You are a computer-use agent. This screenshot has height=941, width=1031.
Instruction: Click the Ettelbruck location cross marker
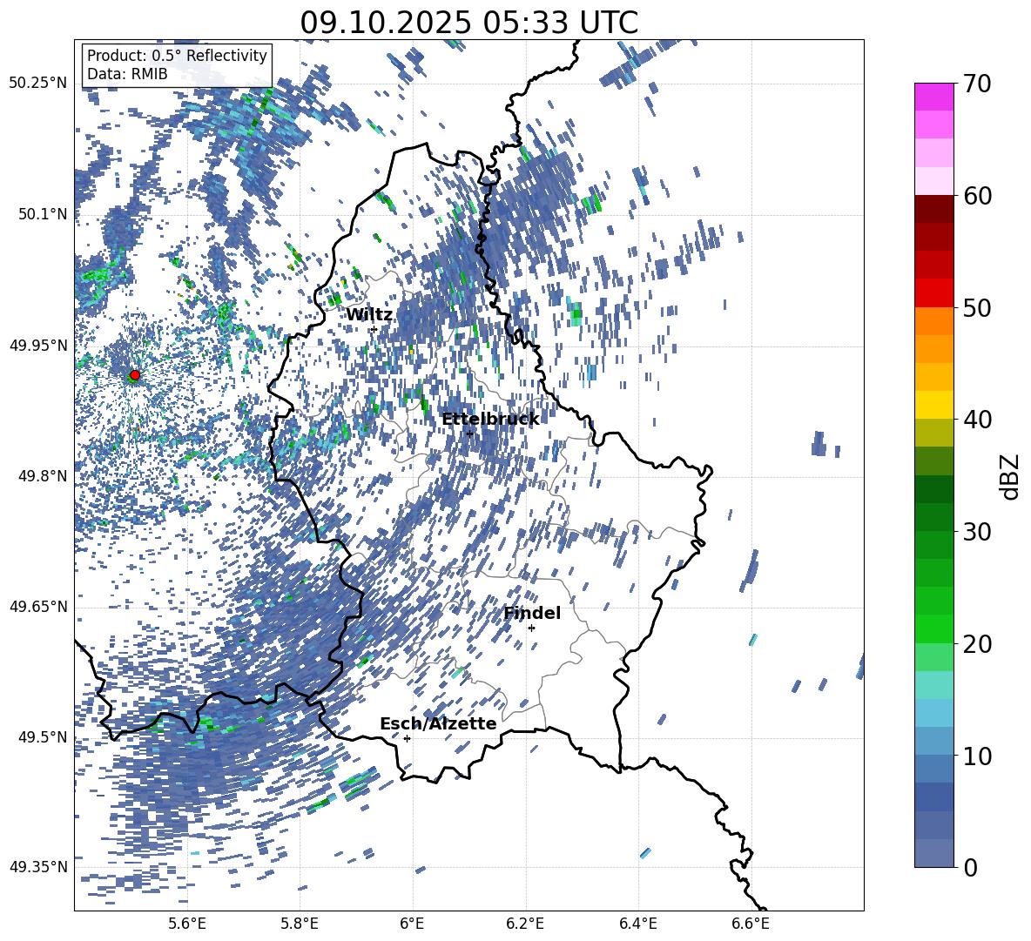point(469,434)
